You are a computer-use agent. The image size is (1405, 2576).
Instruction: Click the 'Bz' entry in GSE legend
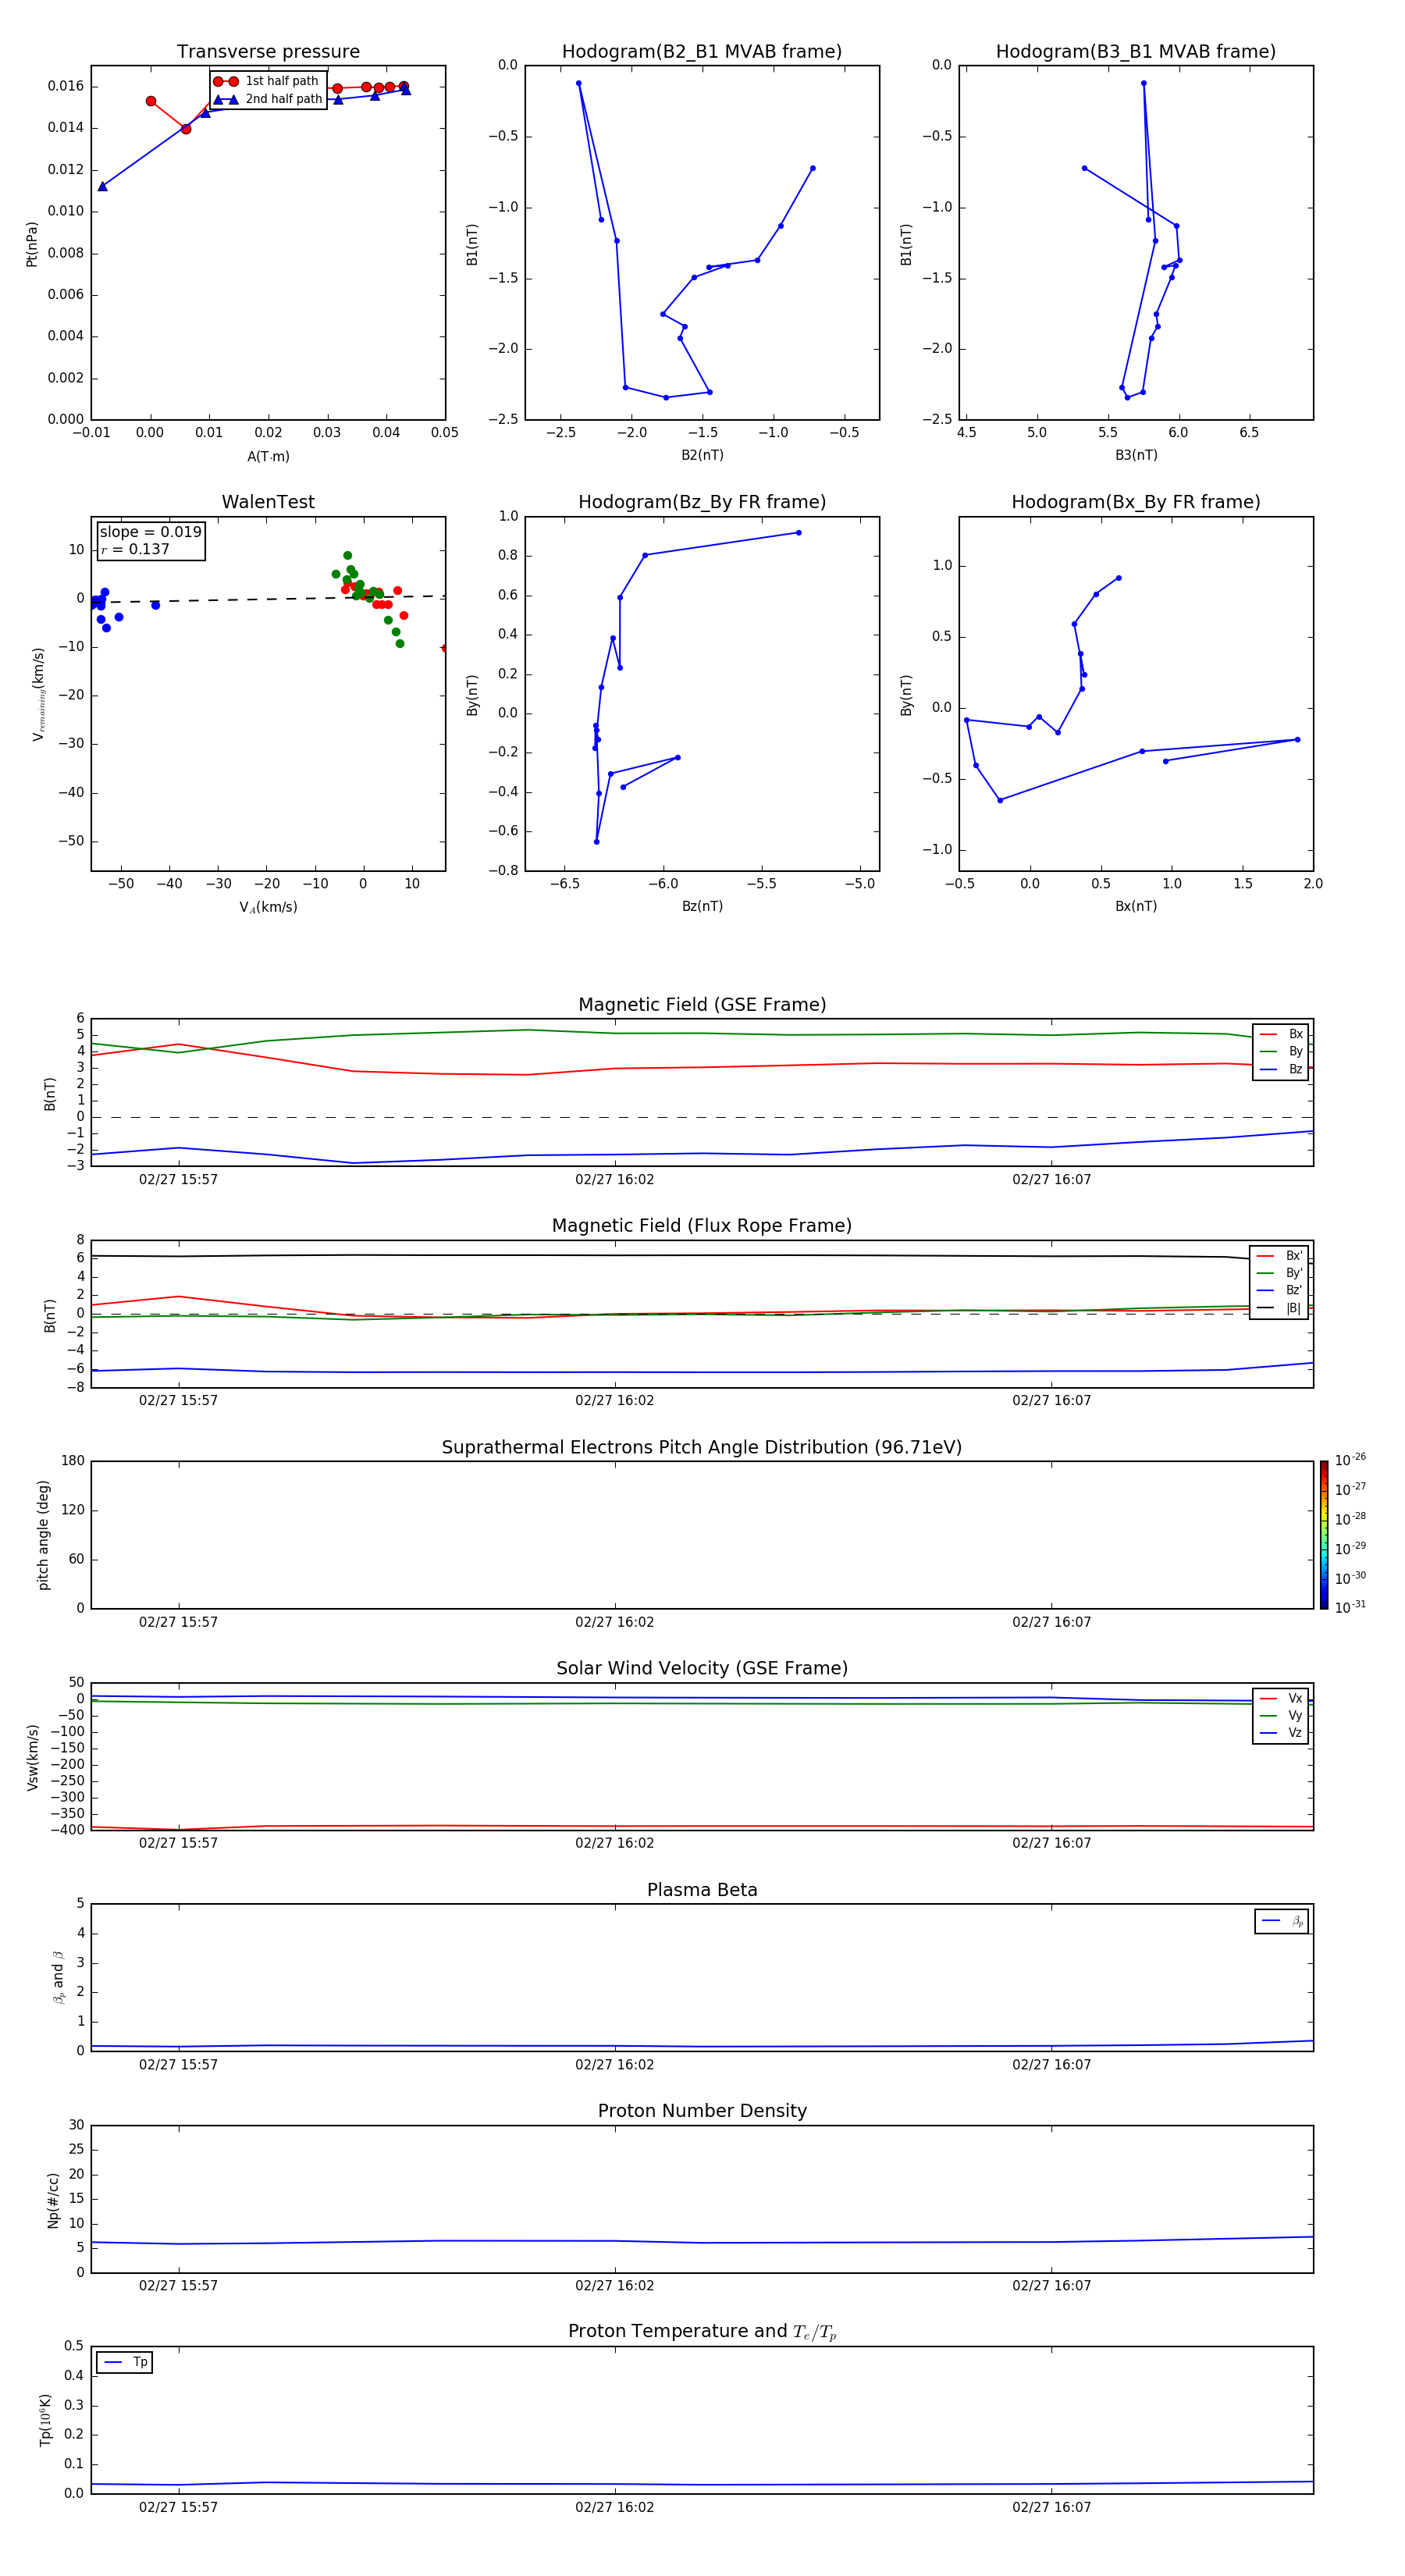point(1281,1069)
